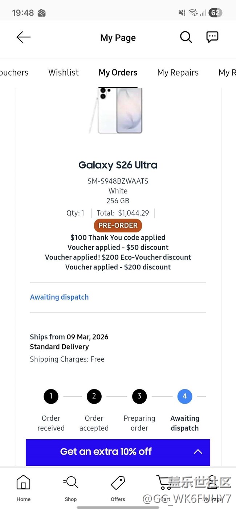The height and width of the screenshot is (512, 236).
Task: Tap step 1 Order received marker
Action: (51, 396)
